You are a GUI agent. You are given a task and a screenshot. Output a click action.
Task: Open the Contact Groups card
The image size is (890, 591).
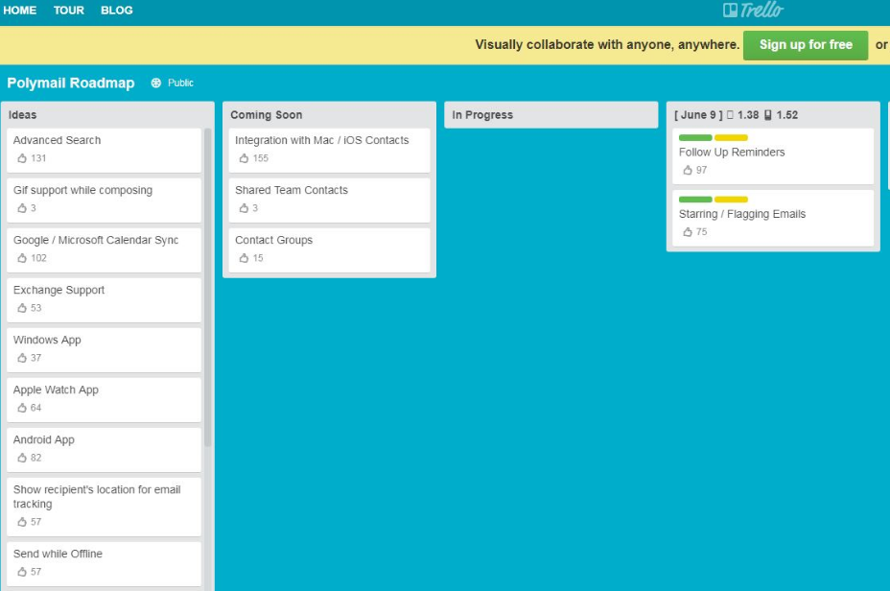[329, 249]
